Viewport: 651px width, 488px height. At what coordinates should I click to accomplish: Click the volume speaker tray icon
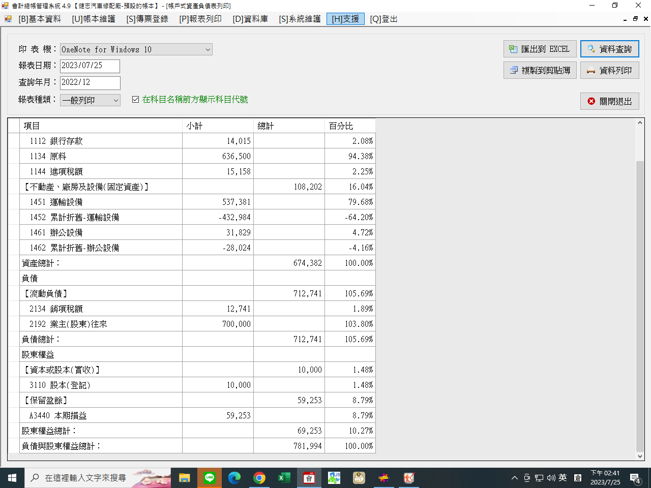click(551, 478)
